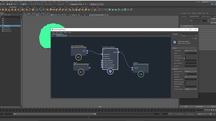The image size is (216, 121).
Task: Open the Volume Subdivision dropdown at panel bottom
Action: pos(190,89)
